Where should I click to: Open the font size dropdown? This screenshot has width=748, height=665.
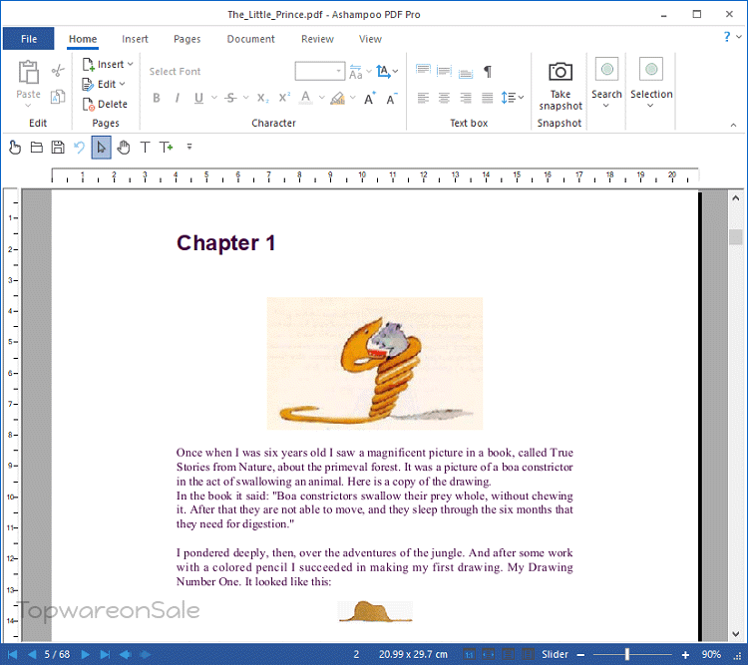(339, 71)
